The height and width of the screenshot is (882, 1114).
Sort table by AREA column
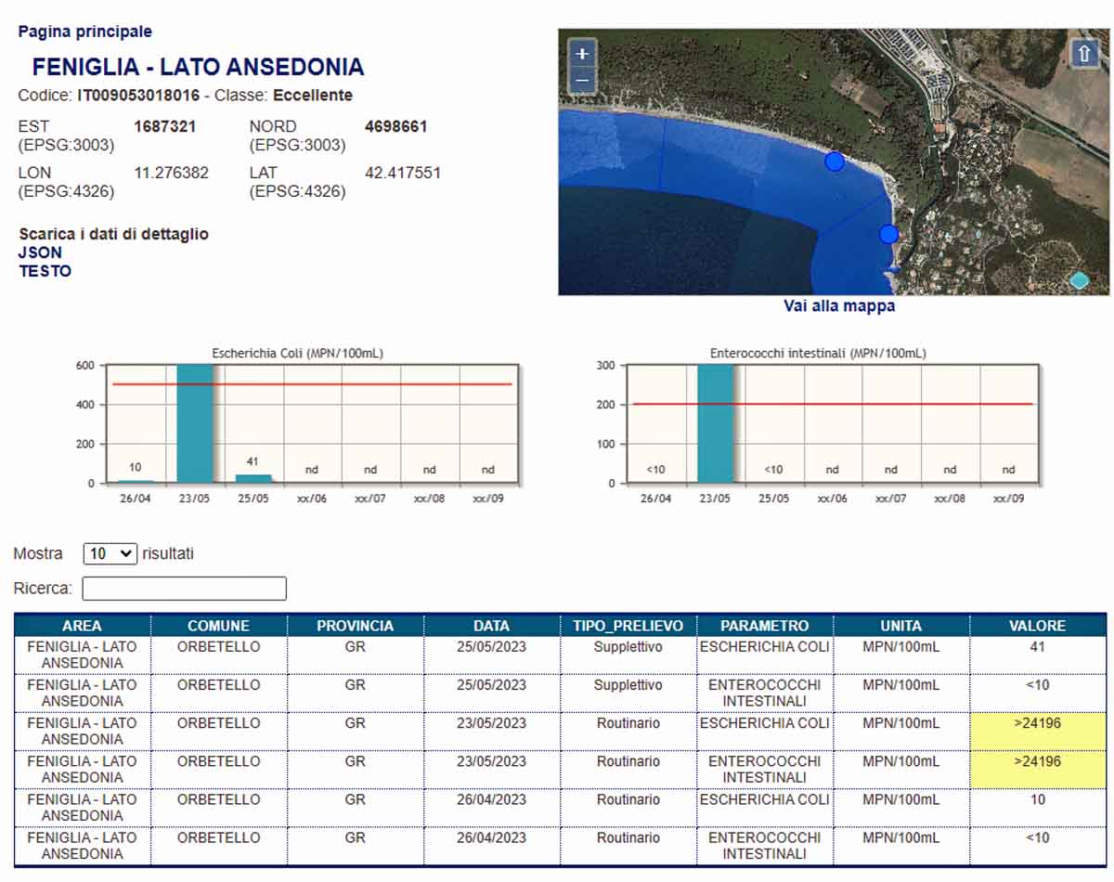(x=83, y=626)
